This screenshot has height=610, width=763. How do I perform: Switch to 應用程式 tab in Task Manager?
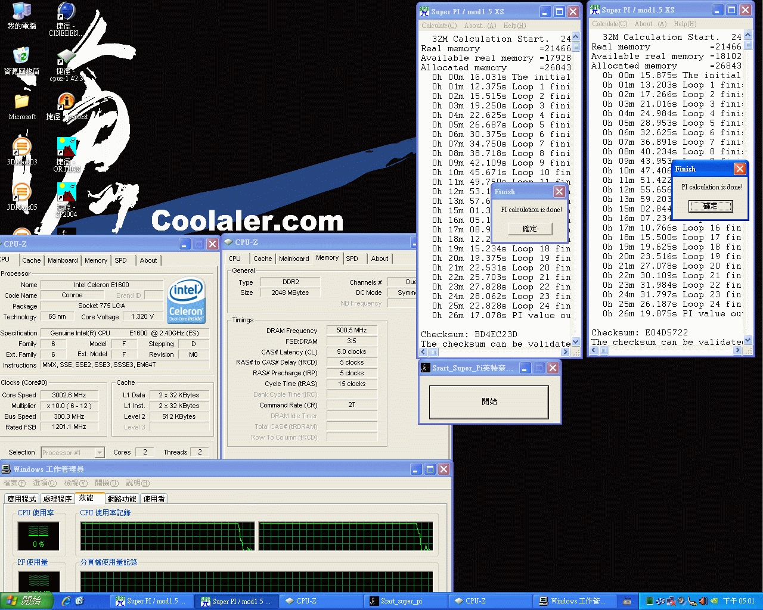coord(22,499)
